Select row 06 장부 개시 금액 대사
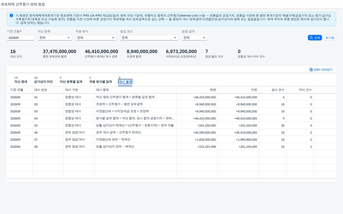The image size is (343, 214). (171, 132)
